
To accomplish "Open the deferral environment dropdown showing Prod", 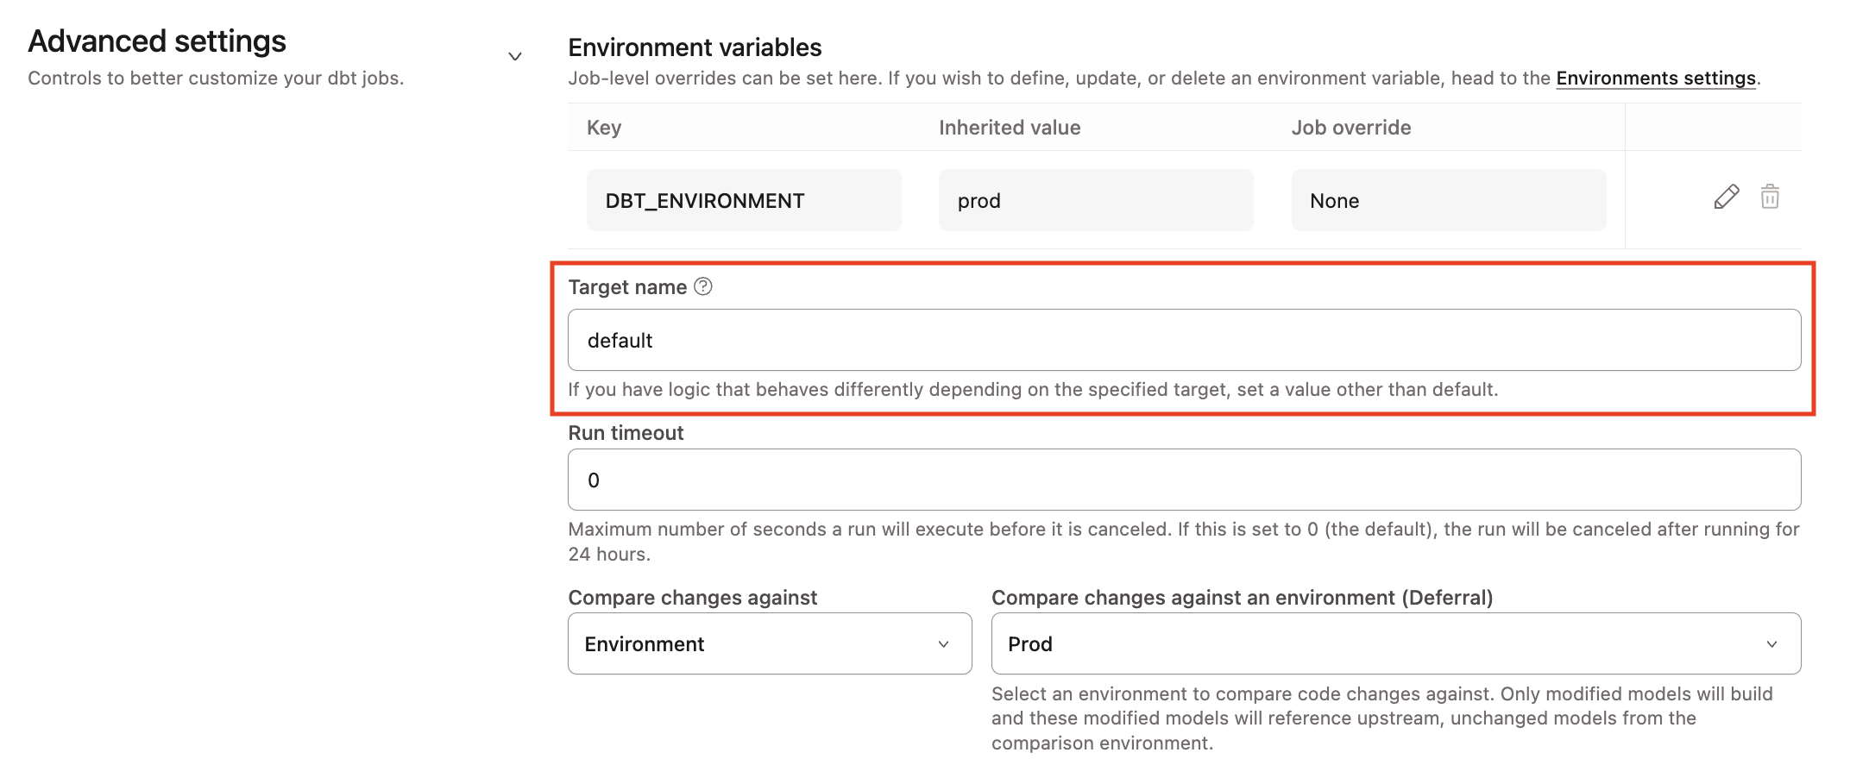I will [x=1395, y=643].
